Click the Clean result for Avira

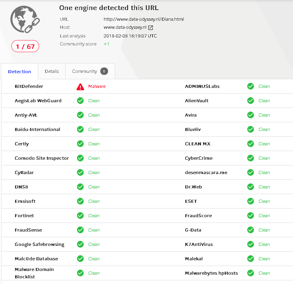[x=264, y=115]
